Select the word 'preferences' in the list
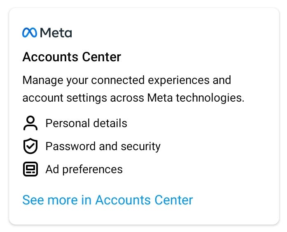 click(92, 170)
